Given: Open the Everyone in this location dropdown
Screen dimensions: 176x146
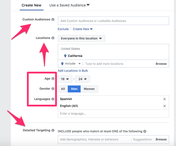Looking at the screenshot, I should (x=81, y=38).
